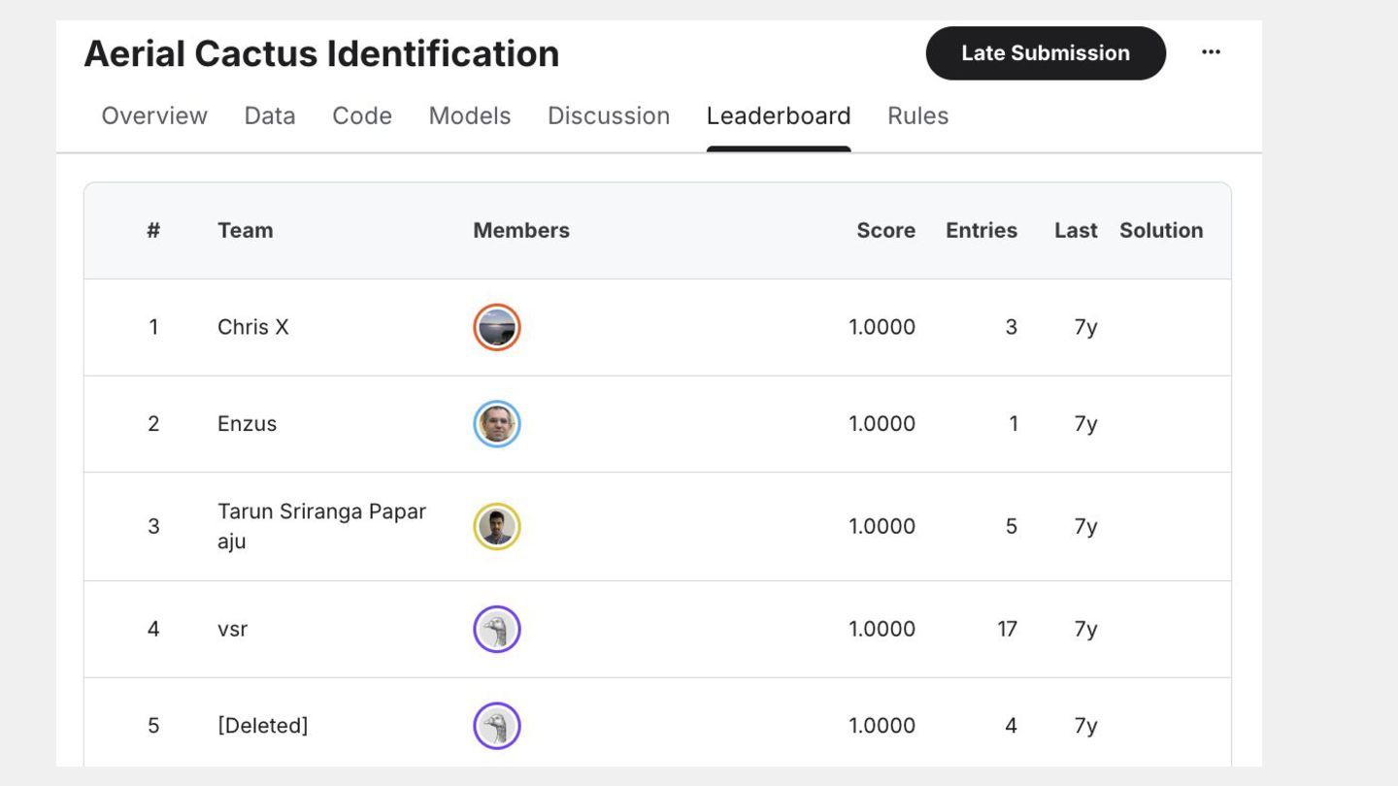Viewport: 1398px width, 786px height.
Task: Open the three-dot more options menu
Action: click(1211, 52)
